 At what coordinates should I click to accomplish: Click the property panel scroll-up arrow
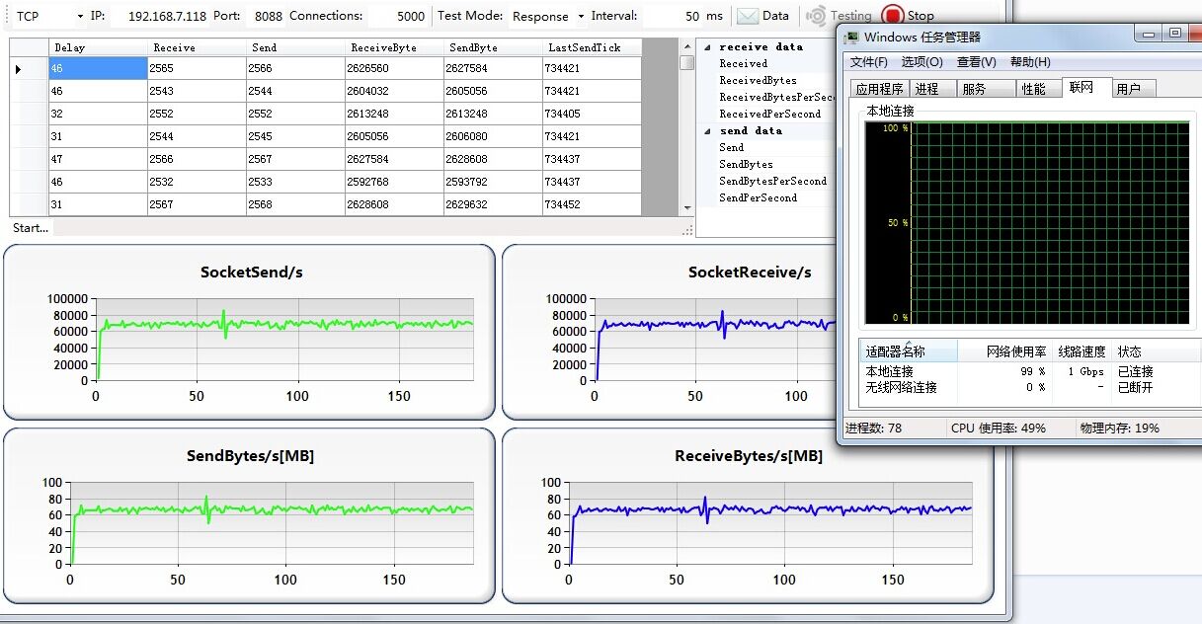(x=687, y=46)
